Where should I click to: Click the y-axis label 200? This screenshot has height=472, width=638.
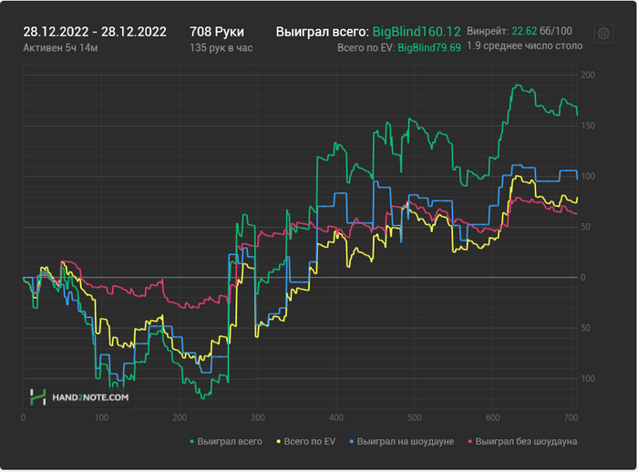click(x=588, y=75)
